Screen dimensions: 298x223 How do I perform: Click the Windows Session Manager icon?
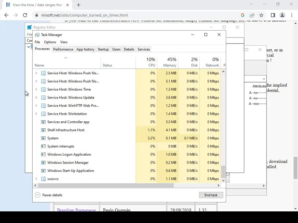click(43, 163)
